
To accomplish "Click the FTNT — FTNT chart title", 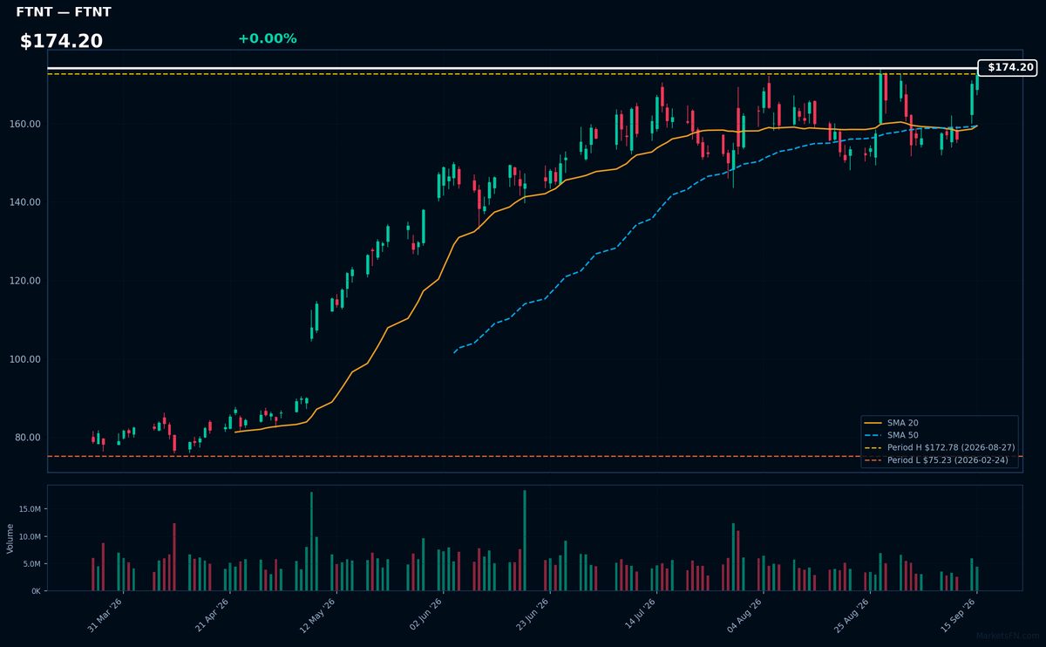I will 64,12.
